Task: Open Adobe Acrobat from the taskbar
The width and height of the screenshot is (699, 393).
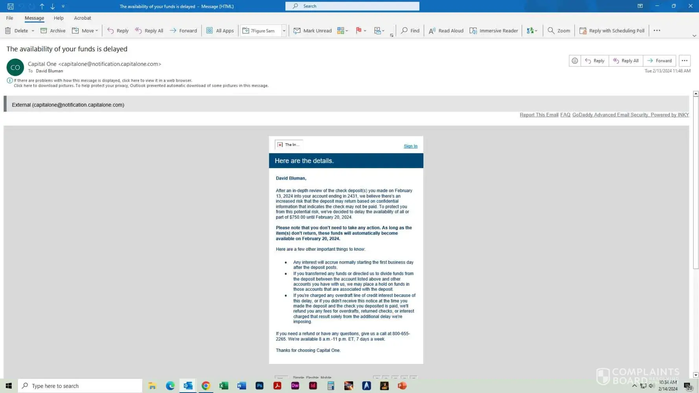Action: (x=277, y=386)
